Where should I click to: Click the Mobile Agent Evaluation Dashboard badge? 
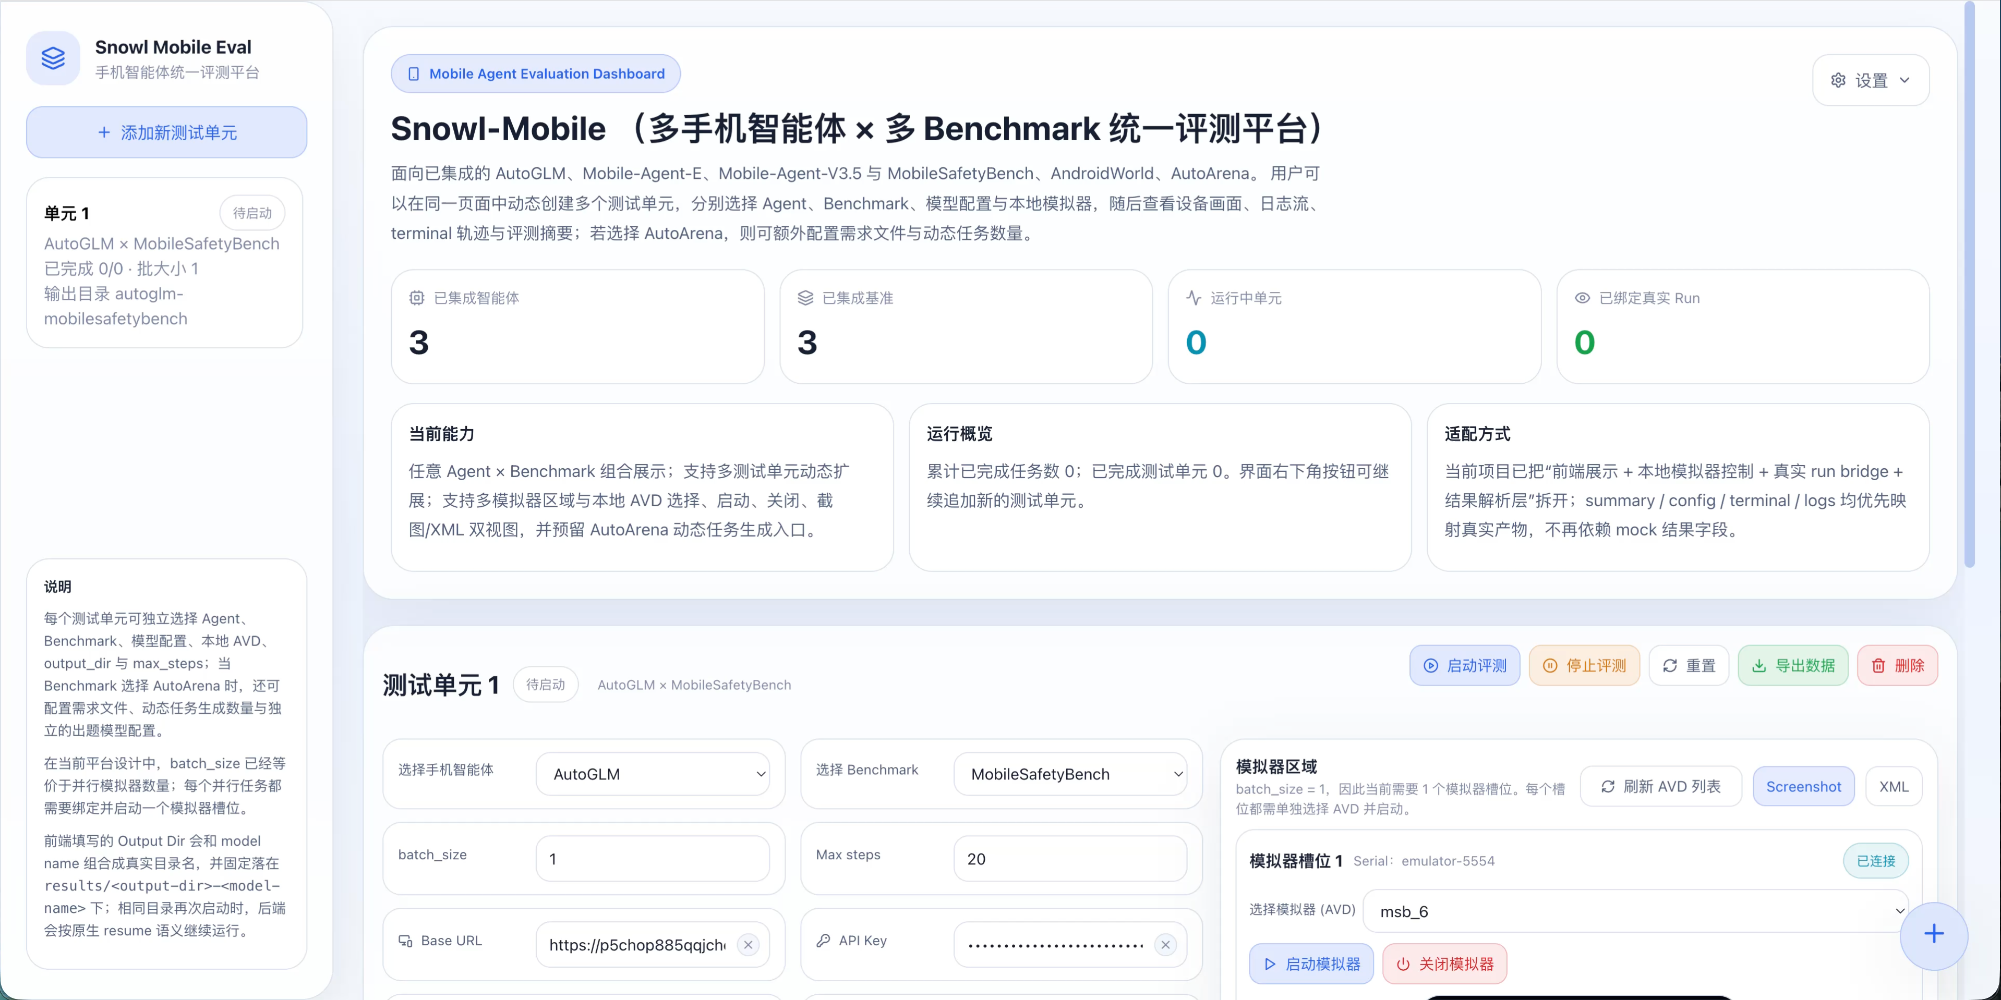(x=535, y=74)
